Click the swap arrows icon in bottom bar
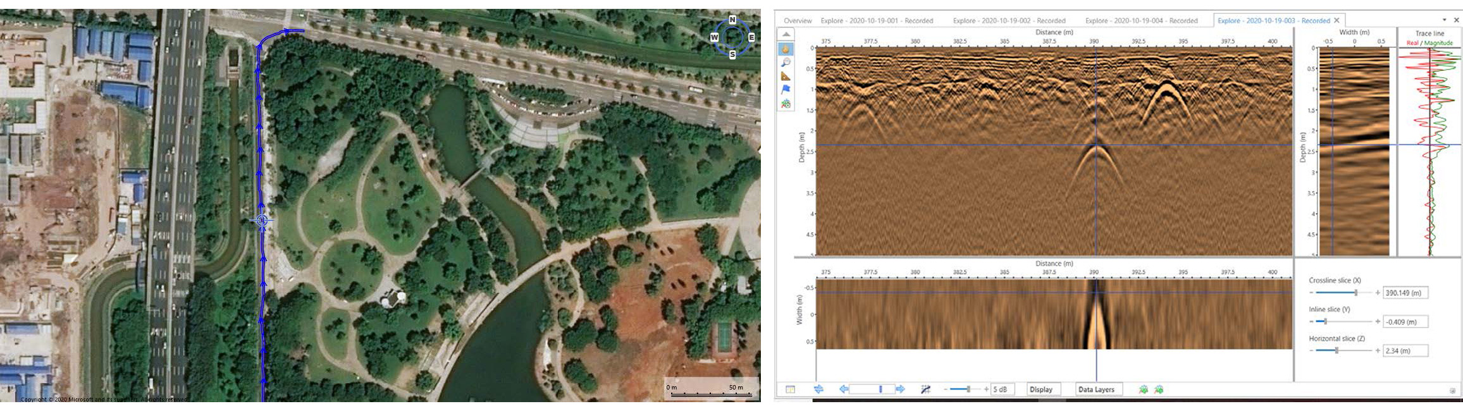Image resolution: width=1463 pixels, height=411 pixels. (x=818, y=390)
